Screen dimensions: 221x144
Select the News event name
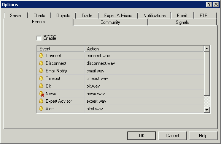pos(51,94)
